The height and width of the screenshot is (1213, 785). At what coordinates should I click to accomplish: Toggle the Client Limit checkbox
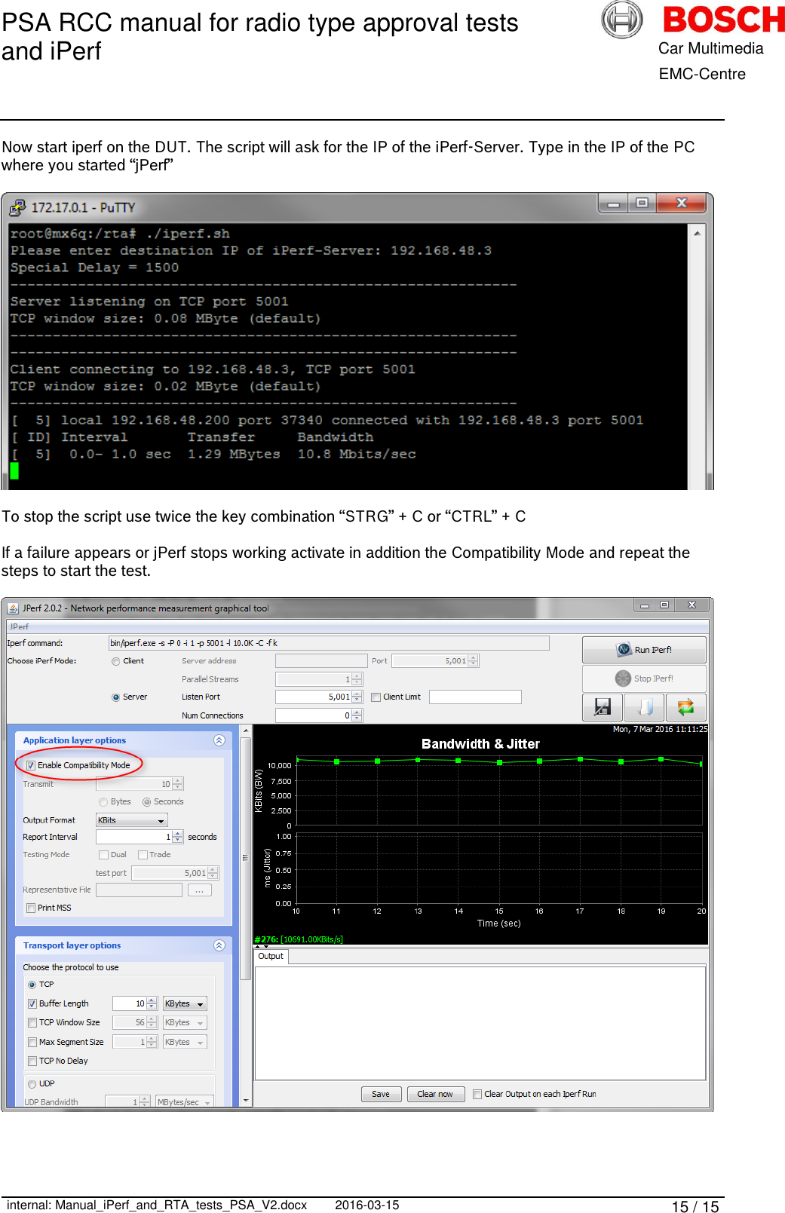pyautogui.click(x=376, y=697)
